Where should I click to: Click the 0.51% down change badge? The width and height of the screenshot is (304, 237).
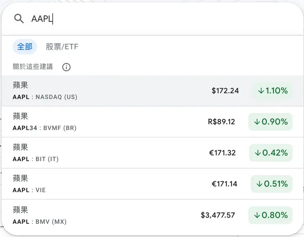tap(272, 184)
